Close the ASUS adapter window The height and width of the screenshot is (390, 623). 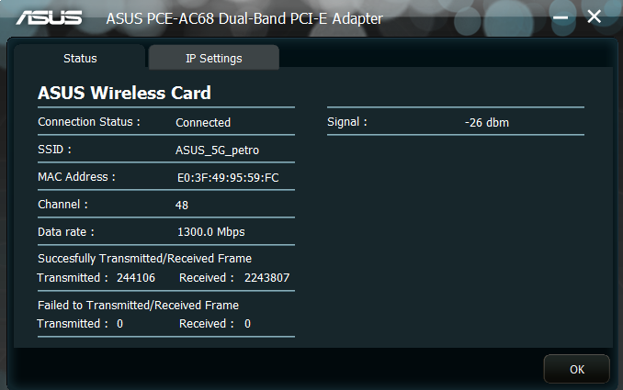tap(595, 17)
